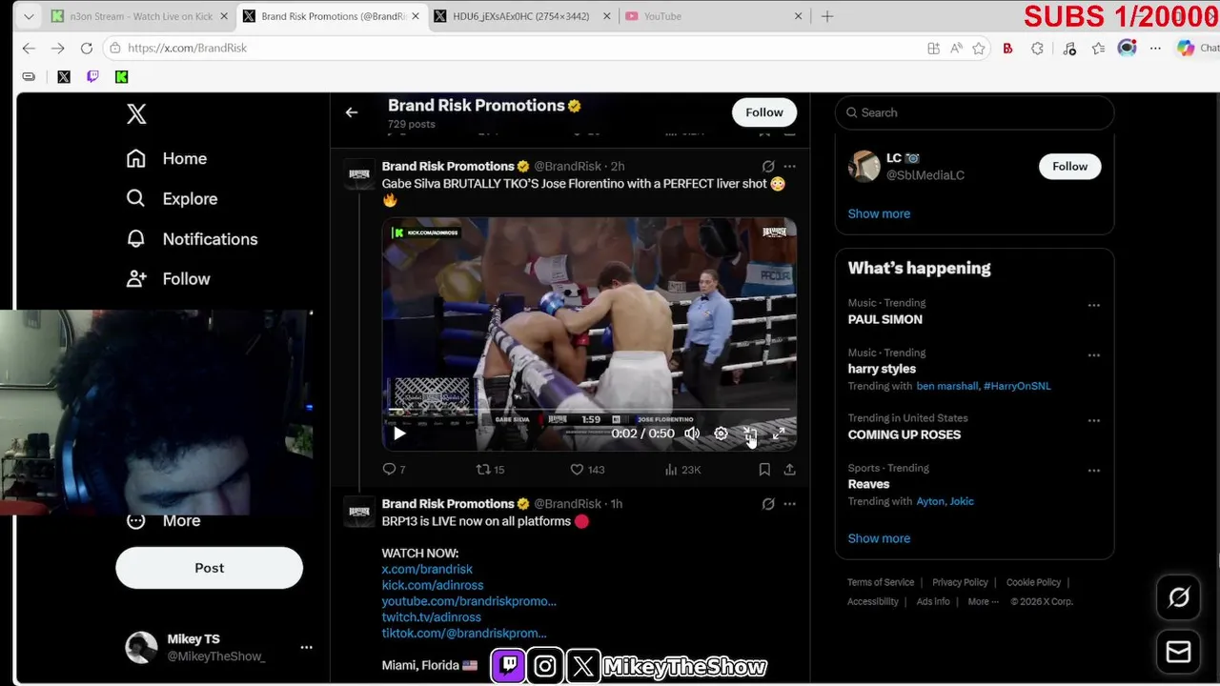The height and width of the screenshot is (686, 1220).
Task: Open kick.com/adinross link
Action: tap(433, 585)
